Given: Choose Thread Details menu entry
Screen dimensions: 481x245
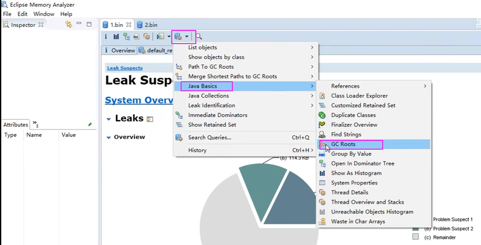Looking at the screenshot, I should tap(374, 192).
